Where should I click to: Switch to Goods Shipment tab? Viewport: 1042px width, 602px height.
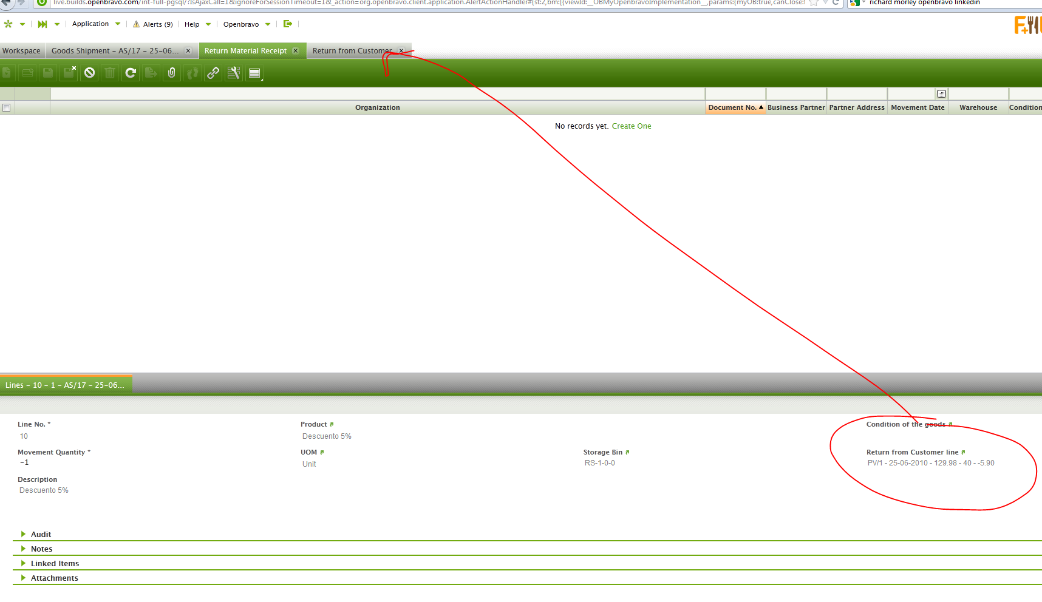point(115,51)
